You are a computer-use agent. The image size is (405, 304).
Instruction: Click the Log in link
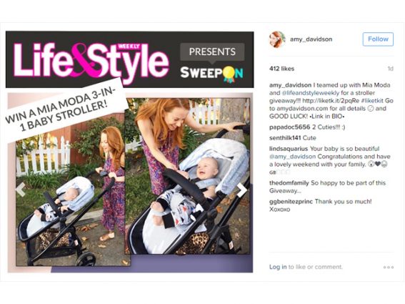(278, 267)
